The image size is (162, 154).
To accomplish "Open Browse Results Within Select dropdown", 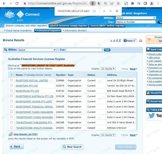I will [37, 50].
